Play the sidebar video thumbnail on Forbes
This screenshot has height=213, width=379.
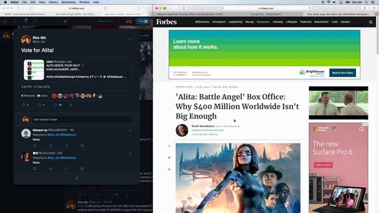point(338,103)
